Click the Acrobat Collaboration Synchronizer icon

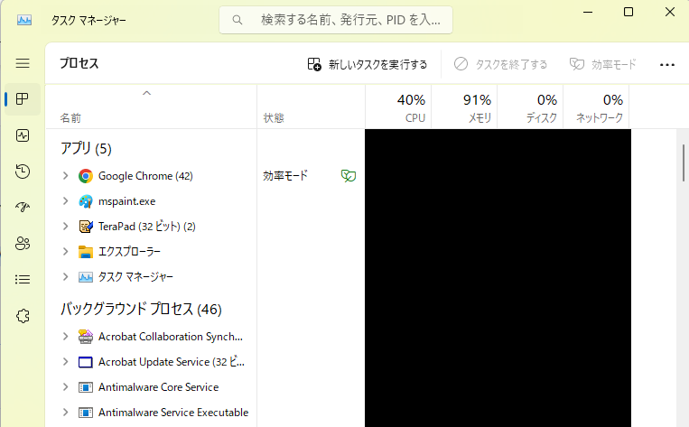[86, 337]
